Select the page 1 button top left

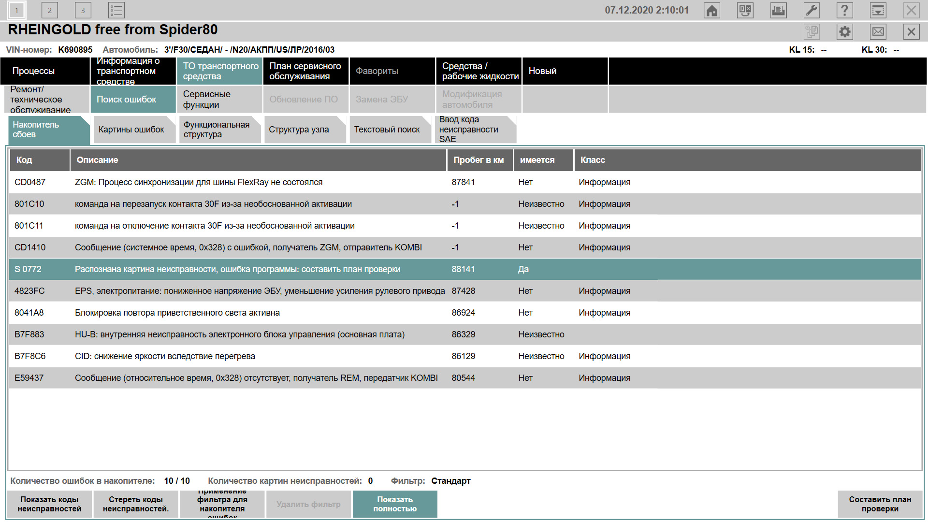pyautogui.click(x=16, y=10)
